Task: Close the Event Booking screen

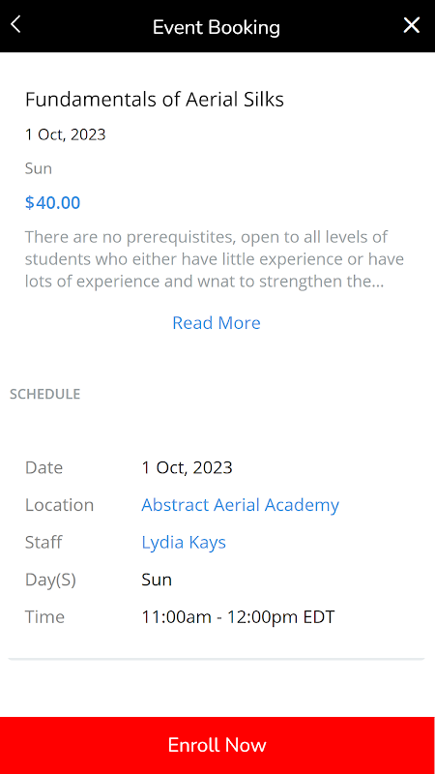Action: [412, 25]
